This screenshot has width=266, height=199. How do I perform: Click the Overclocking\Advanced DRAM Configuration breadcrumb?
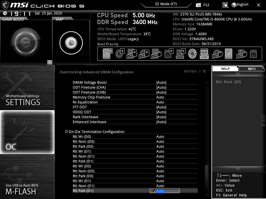click(97, 72)
